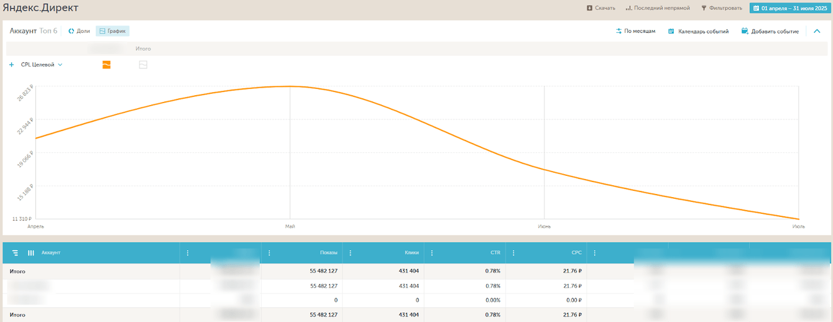Click the Апрель label on chart axis

[36, 226]
